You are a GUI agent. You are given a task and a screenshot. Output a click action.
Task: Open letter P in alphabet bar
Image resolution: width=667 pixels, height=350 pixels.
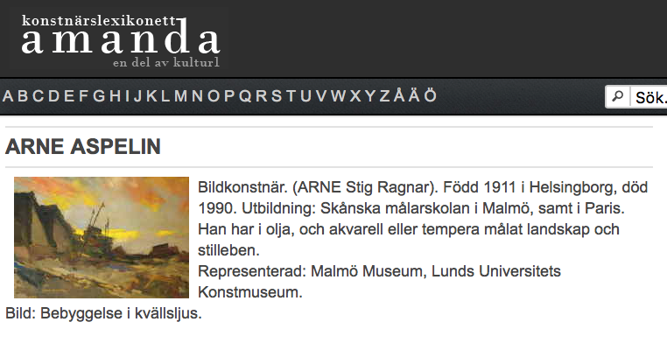(x=229, y=96)
